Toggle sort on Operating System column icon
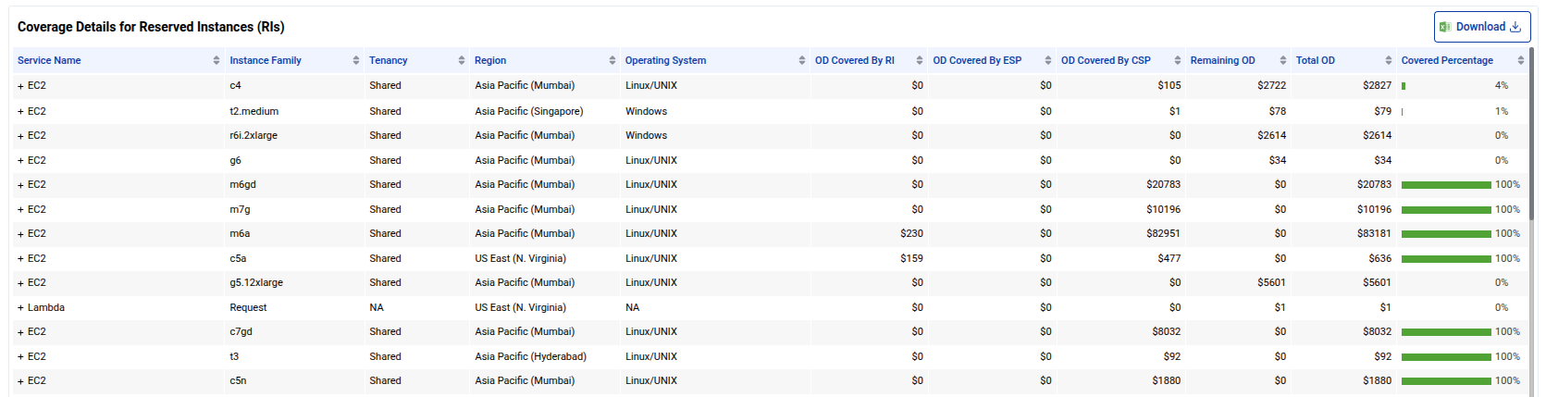 click(802, 60)
